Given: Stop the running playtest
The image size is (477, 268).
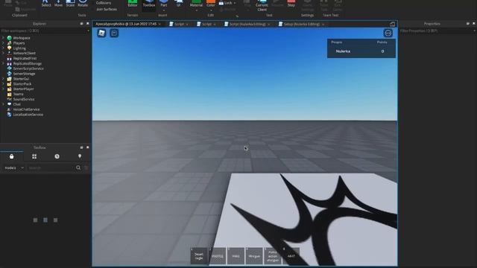Looking at the screenshot, I should point(291,3).
